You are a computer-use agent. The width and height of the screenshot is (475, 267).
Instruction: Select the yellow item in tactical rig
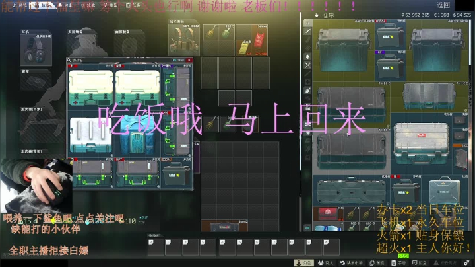245,48
